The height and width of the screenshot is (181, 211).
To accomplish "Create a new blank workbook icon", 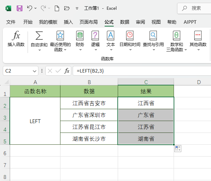I will pyautogui.click(x=57, y=8).
